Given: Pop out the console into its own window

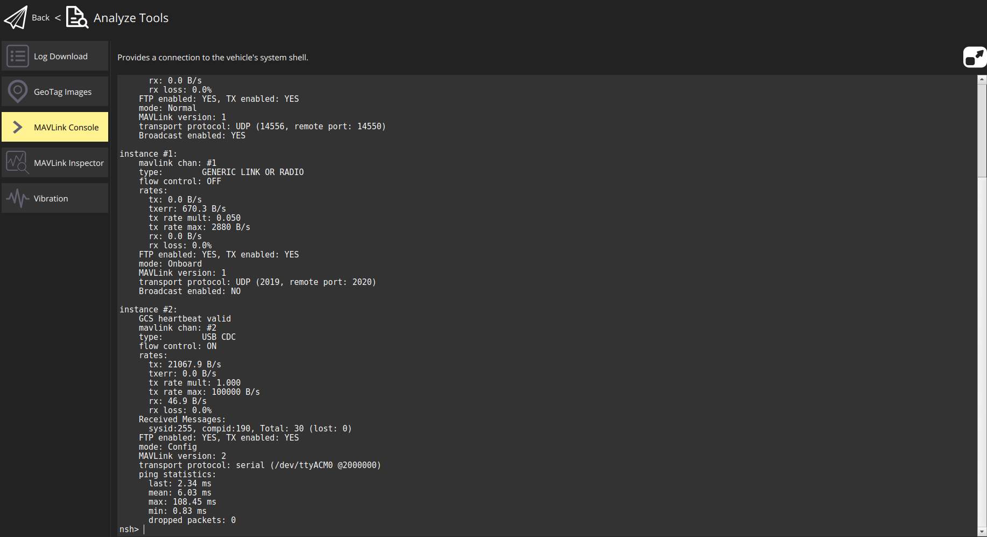Looking at the screenshot, I should [x=974, y=57].
